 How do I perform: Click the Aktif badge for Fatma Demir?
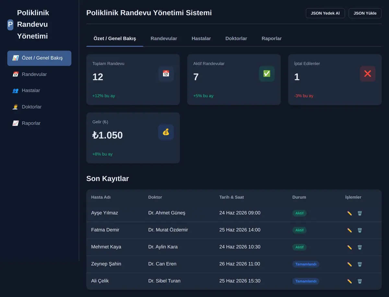pos(300,230)
